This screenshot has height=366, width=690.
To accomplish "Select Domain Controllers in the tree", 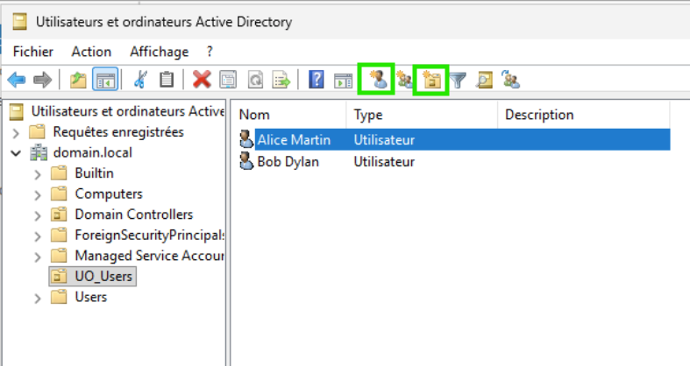I will (x=133, y=215).
